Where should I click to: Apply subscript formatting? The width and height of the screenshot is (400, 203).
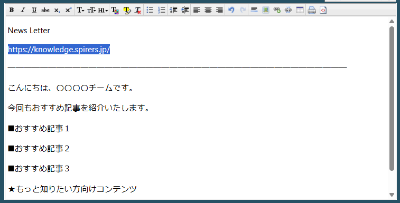click(x=57, y=10)
